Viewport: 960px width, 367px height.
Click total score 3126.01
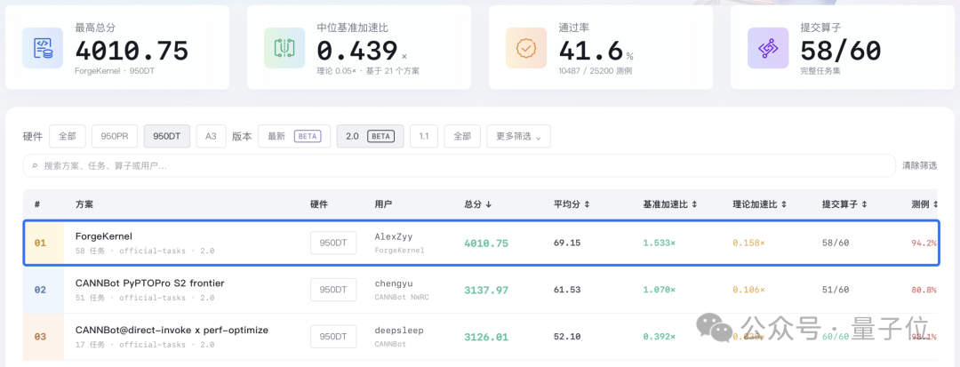tap(486, 337)
